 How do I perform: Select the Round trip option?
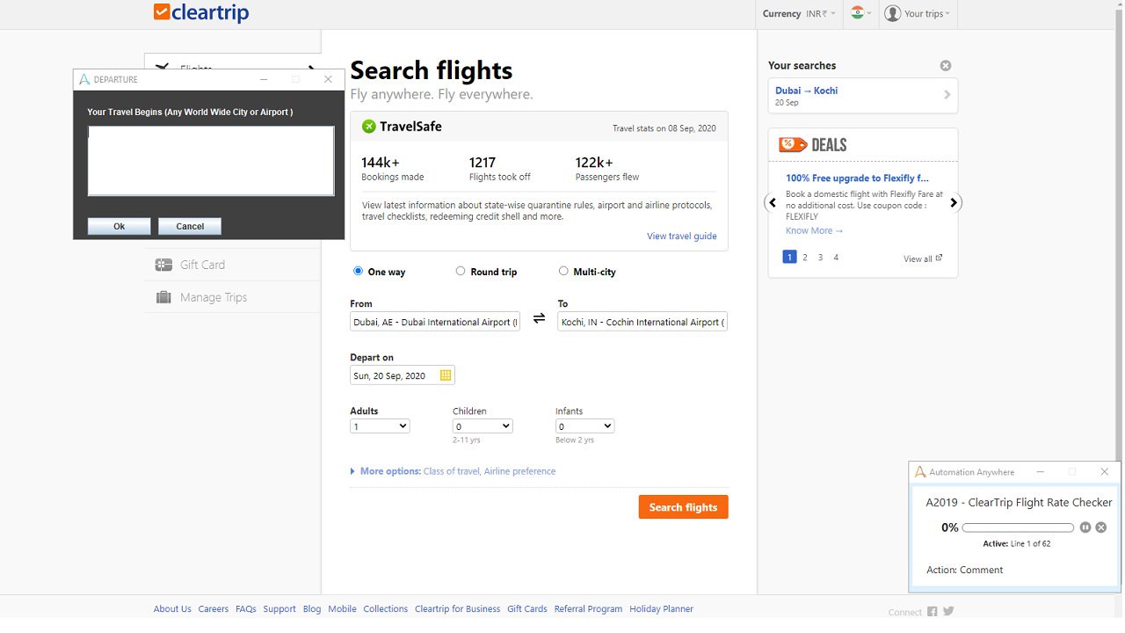(461, 272)
